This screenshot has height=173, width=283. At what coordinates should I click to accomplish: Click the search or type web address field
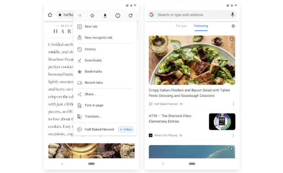tap(191, 15)
